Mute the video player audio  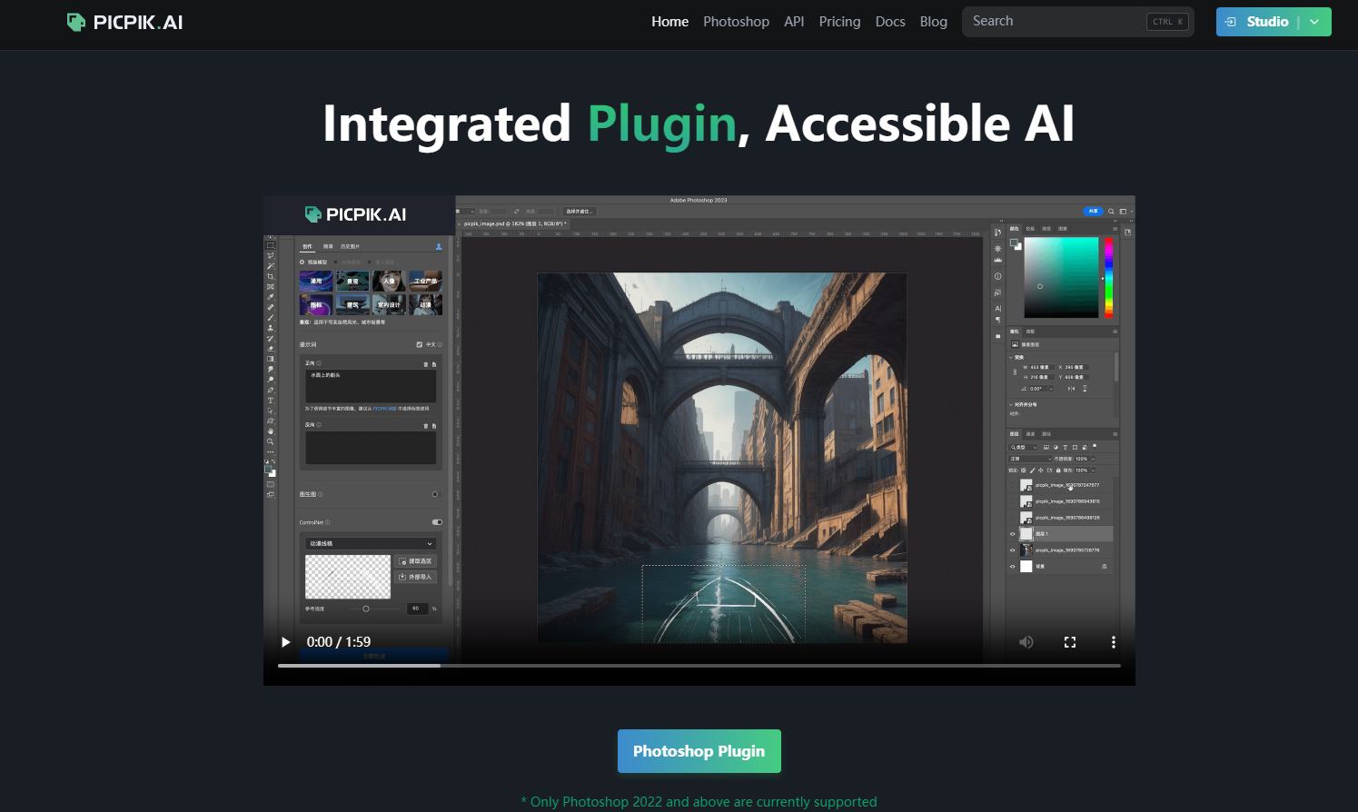click(x=1026, y=642)
